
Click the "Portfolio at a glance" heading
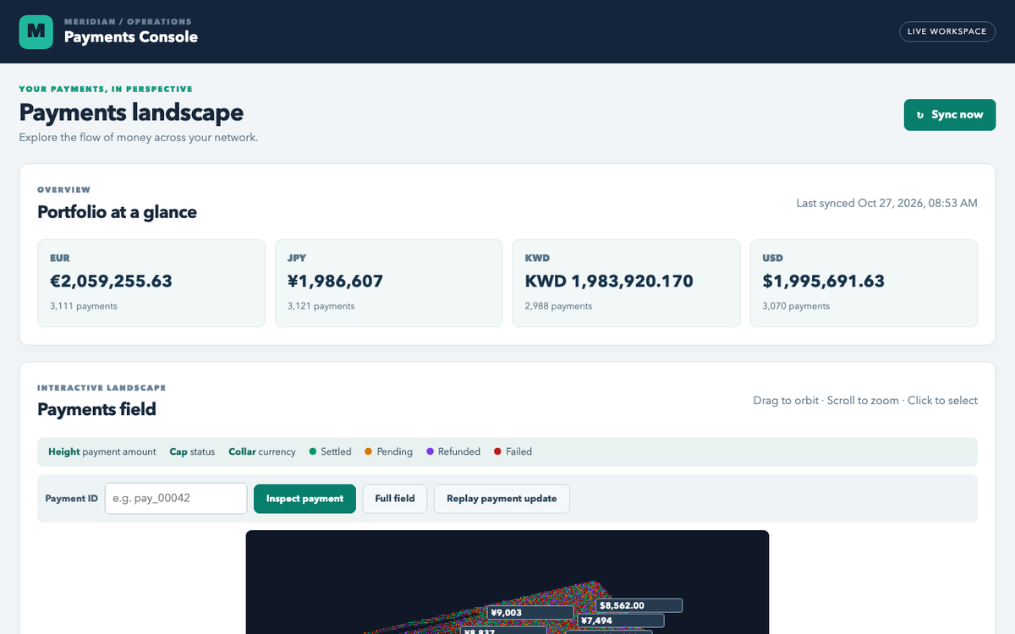click(117, 212)
